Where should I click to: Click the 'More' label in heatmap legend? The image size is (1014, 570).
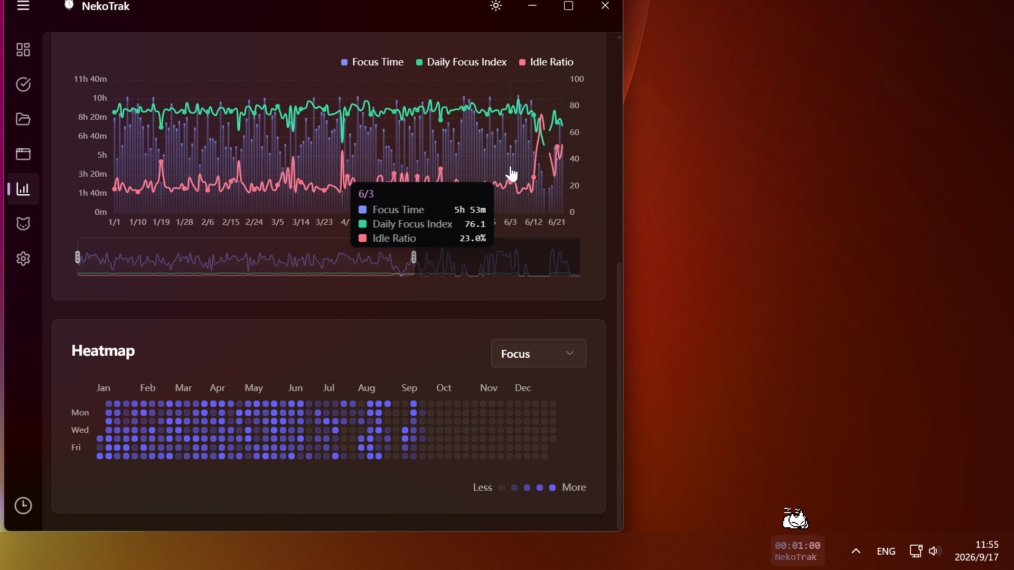574,487
